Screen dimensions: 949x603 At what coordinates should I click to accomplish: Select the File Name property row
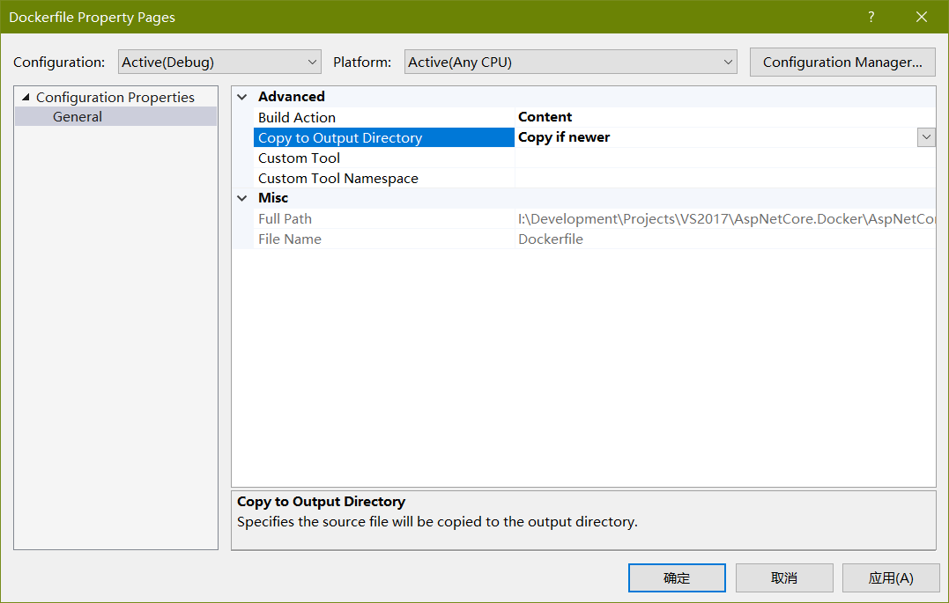pyautogui.click(x=290, y=239)
